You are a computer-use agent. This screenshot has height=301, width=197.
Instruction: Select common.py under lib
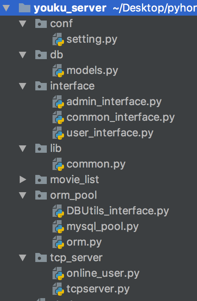[96, 164]
